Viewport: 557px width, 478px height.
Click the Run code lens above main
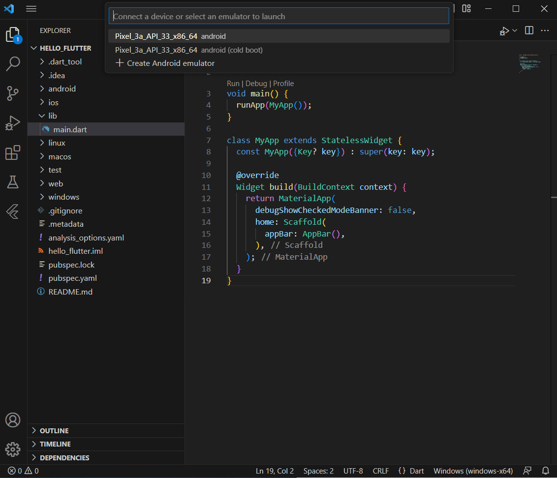[233, 84]
